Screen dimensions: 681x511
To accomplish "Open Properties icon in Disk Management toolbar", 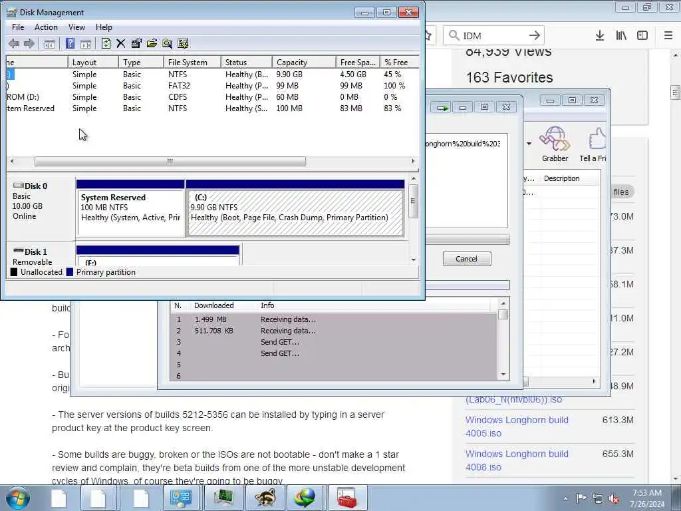I will (x=136, y=43).
